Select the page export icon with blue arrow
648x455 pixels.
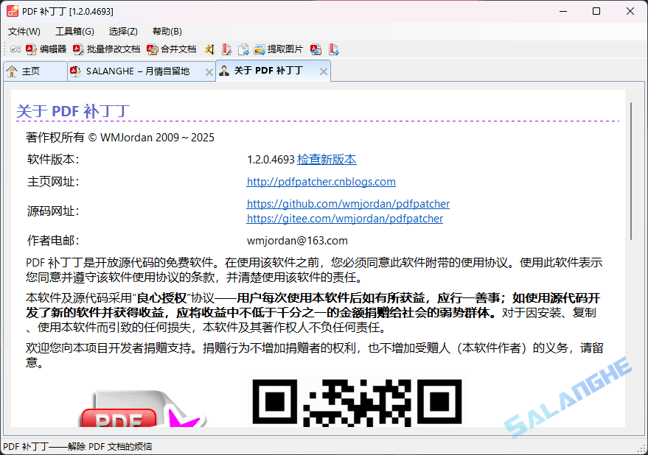[243, 49]
